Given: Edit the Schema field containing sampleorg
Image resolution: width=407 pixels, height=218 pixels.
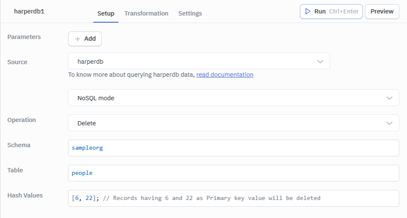Looking at the screenshot, I should 233,148.
